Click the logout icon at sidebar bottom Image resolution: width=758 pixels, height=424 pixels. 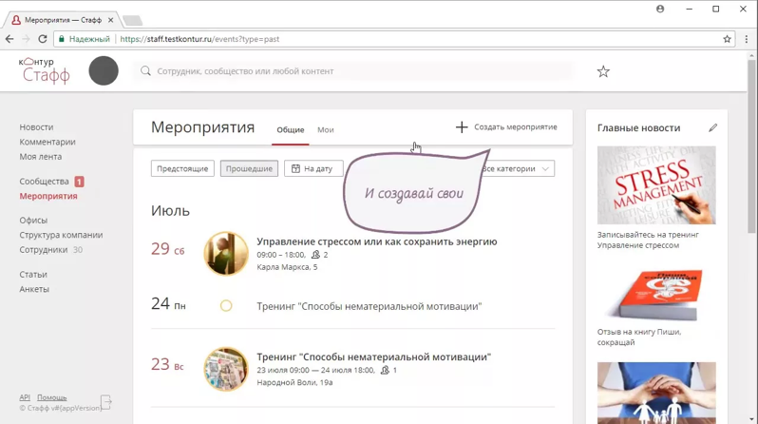pyautogui.click(x=106, y=402)
